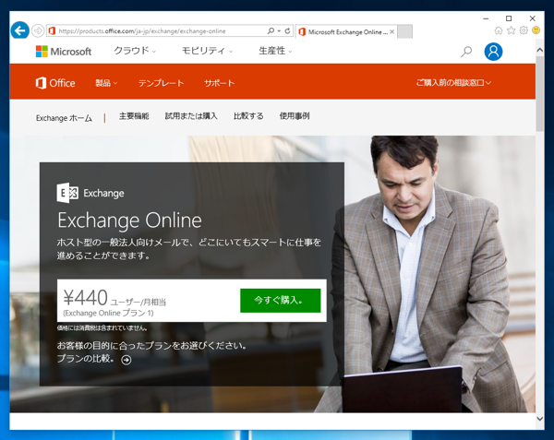Follow the プランの比較 link

point(86,359)
